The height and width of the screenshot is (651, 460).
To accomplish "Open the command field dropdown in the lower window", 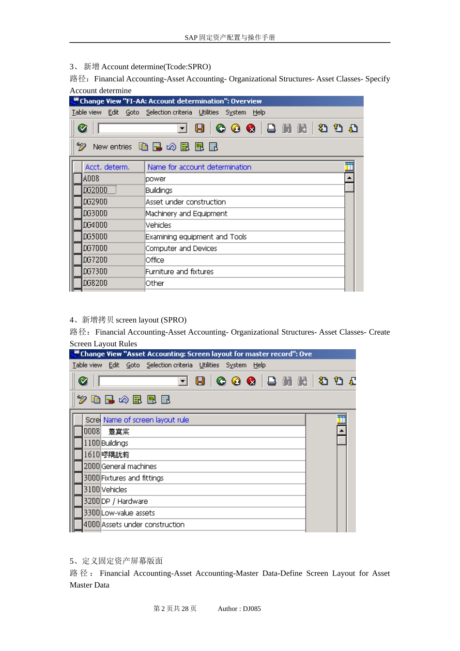I will coord(183,381).
